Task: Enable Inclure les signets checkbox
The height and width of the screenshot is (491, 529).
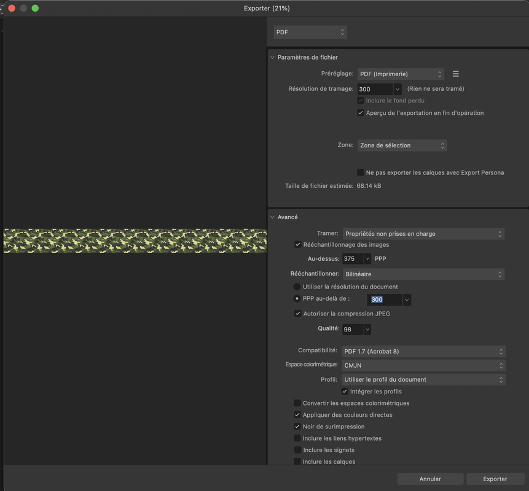Action: [x=297, y=450]
